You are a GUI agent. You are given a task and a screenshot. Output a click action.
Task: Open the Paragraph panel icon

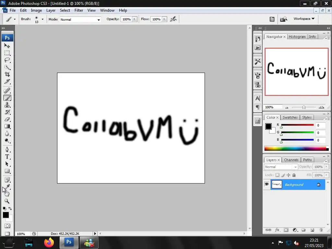tap(257, 107)
